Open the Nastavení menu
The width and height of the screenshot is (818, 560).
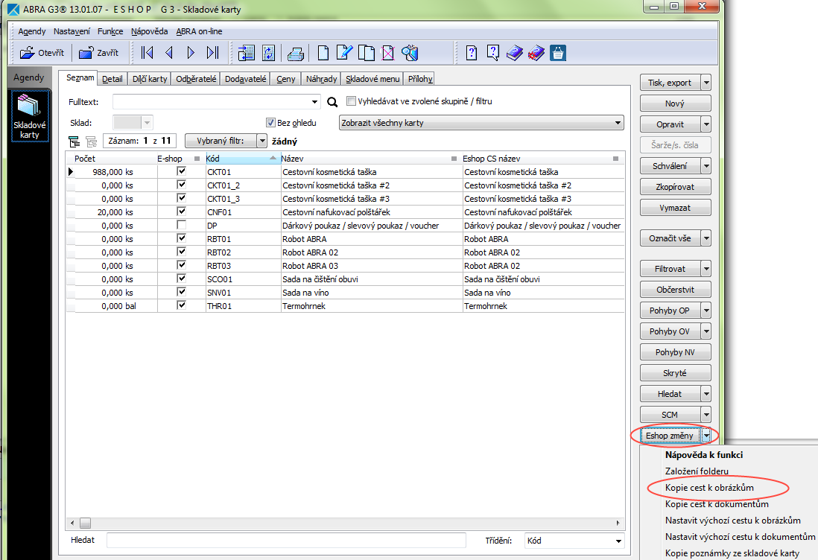pyautogui.click(x=72, y=31)
